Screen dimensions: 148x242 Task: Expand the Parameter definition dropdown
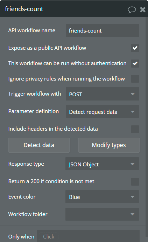103,111
